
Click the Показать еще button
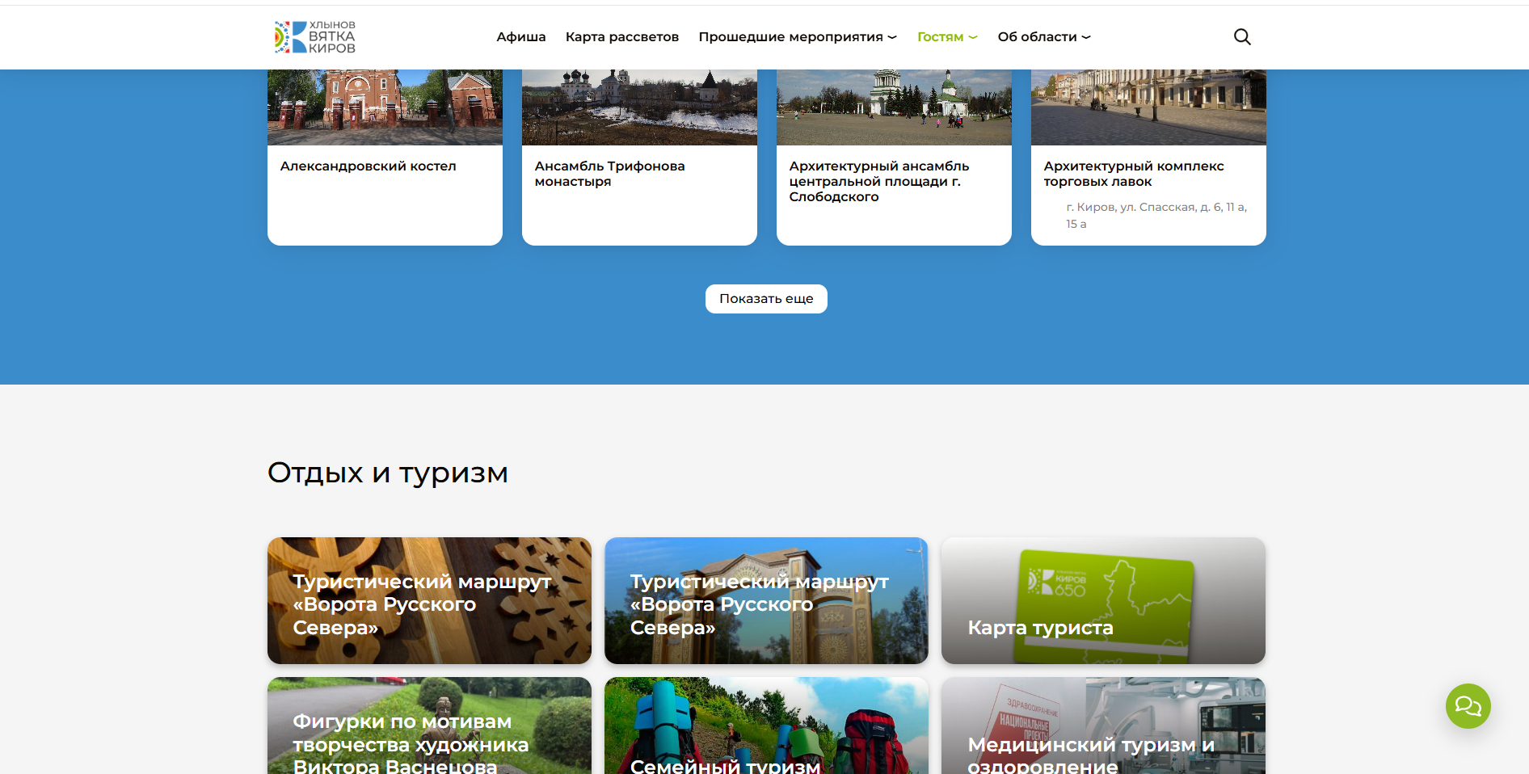pyautogui.click(x=766, y=299)
